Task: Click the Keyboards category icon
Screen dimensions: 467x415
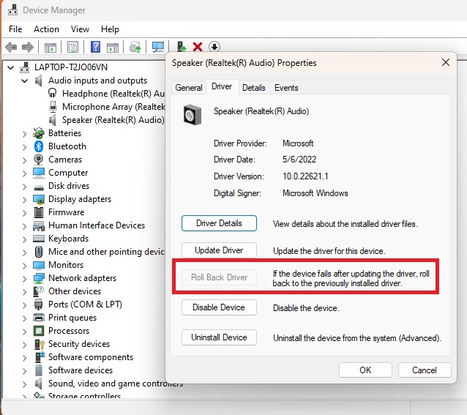Action: tap(39, 238)
